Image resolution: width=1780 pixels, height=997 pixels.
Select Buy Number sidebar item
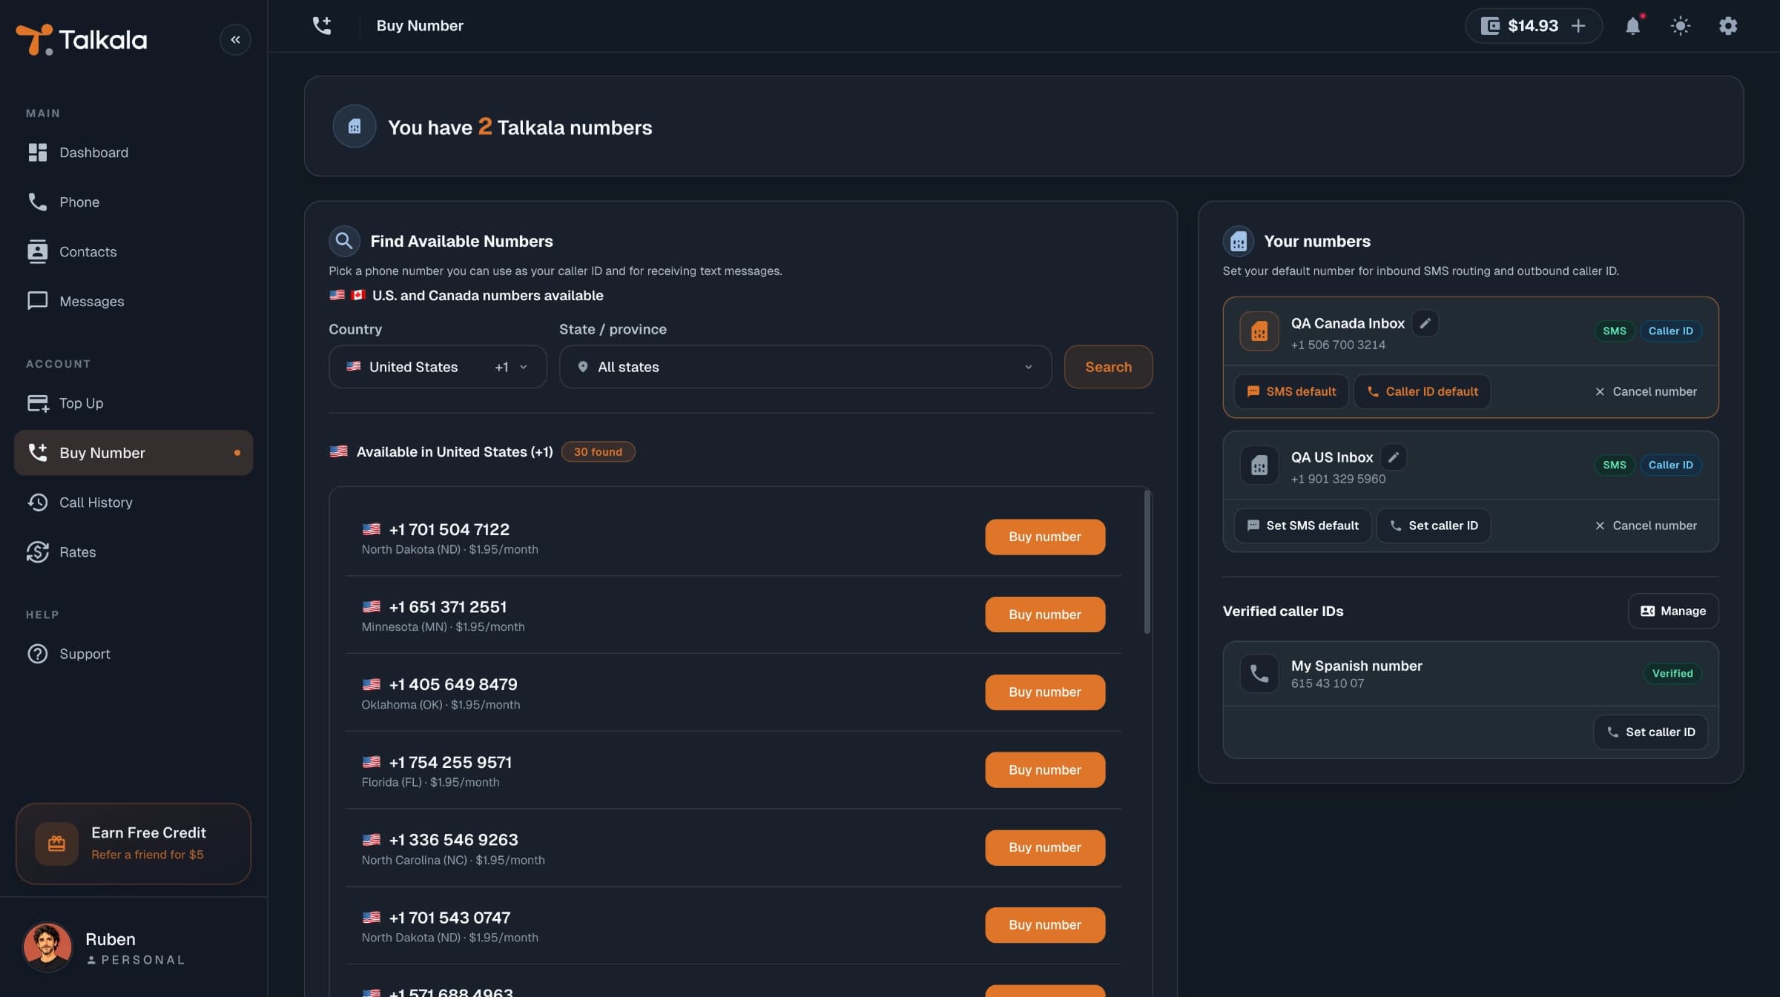click(133, 452)
